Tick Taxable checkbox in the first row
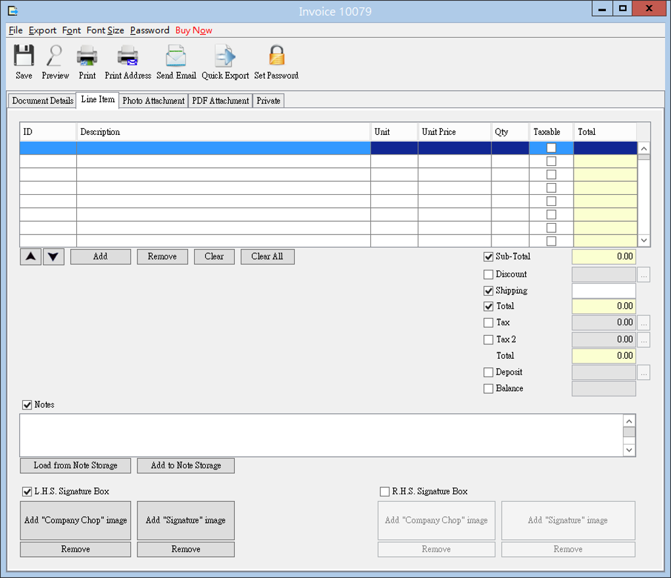 click(551, 148)
